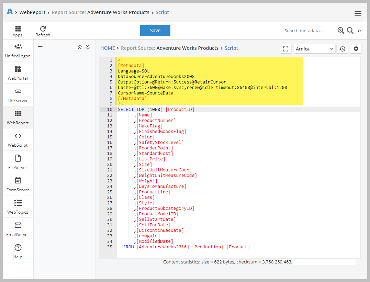Open the Arnica theme dropdown
Viewport: 370px width, 282px height.
coord(314,49)
